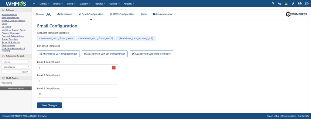This screenshot has width=311, height=119.
Task: Open the admin profile avatar
Action: pos(300,4)
